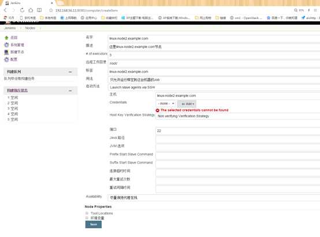Click the 连接超时时间 field
Image resolution: width=320 pixels, height=237 pixels.
point(238,172)
